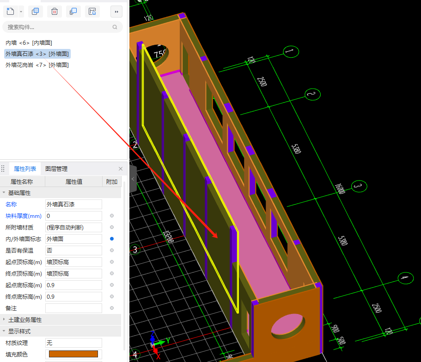The image size is (421, 362).
Task: Click right-side axis bubble 4
Action: click(405, 278)
